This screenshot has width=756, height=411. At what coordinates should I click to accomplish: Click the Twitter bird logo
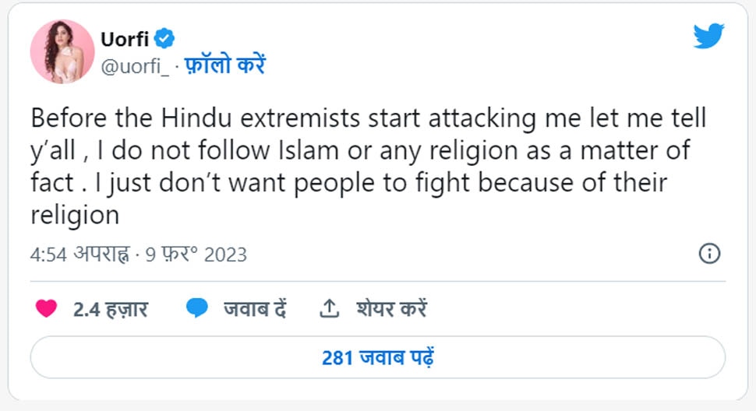tap(708, 37)
